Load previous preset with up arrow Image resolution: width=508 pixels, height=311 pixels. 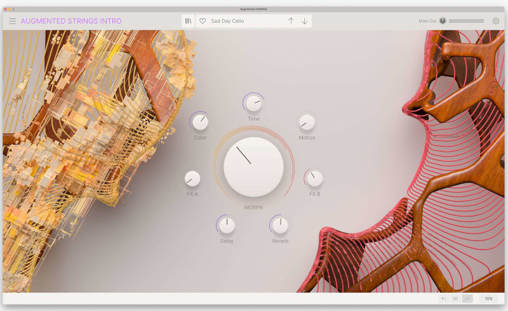coord(291,21)
